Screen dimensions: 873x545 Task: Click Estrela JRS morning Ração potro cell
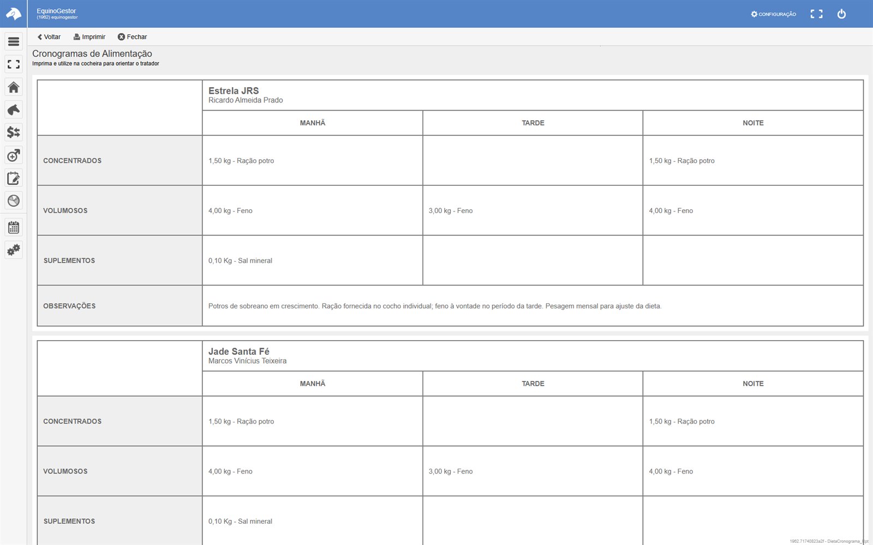click(x=313, y=161)
